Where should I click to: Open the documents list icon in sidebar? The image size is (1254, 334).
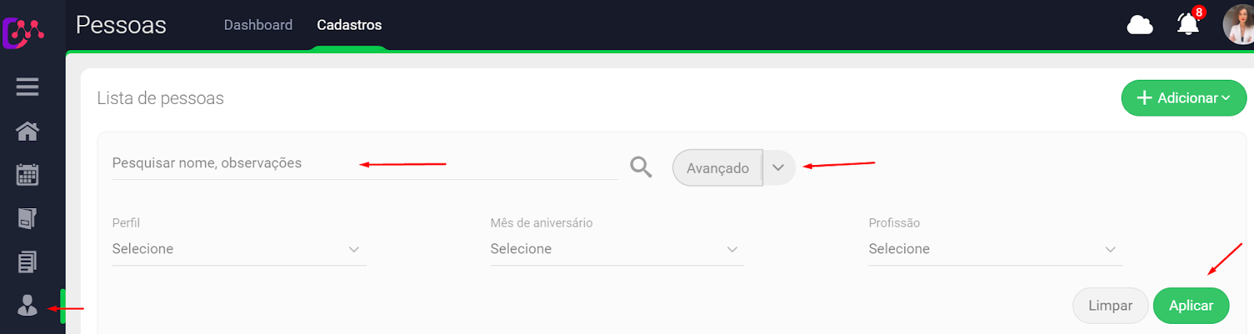point(27,262)
